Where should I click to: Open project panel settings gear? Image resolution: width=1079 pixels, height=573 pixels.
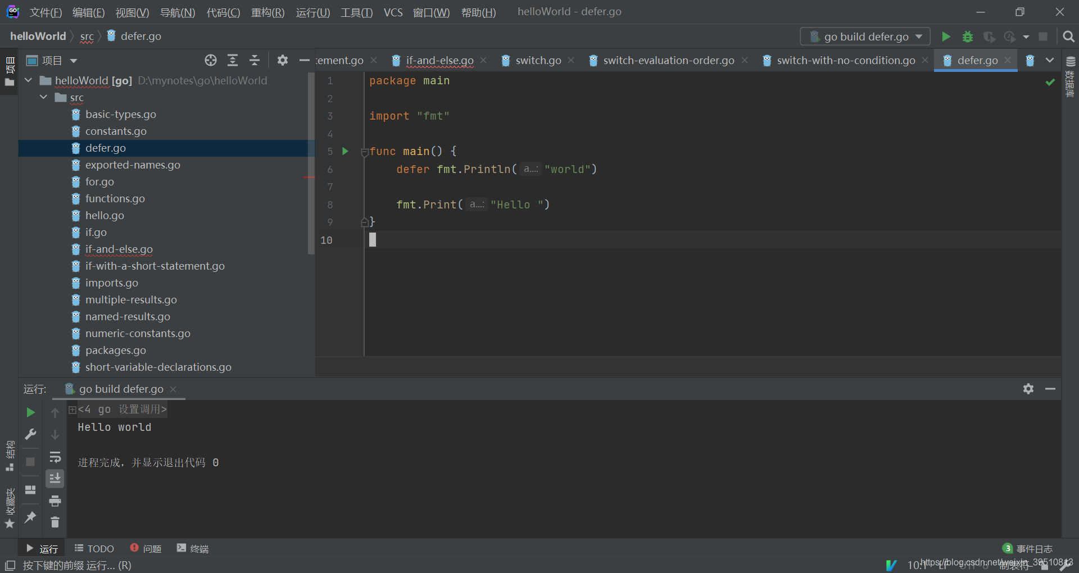pos(283,60)
